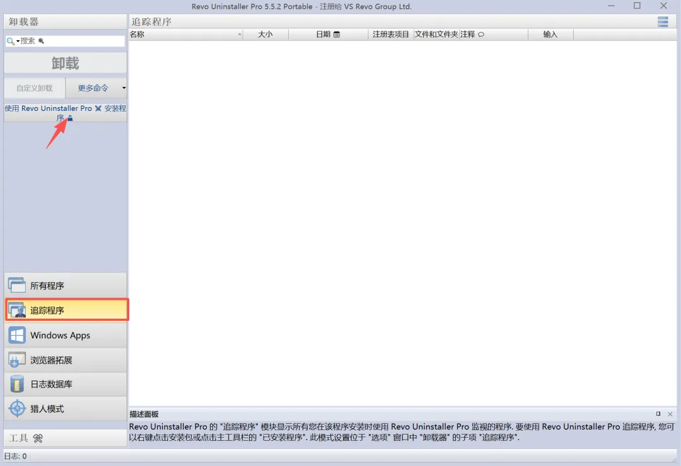Close the 描述面板 description panel
The image size is (681, 466).
click(x=670, y=414)
